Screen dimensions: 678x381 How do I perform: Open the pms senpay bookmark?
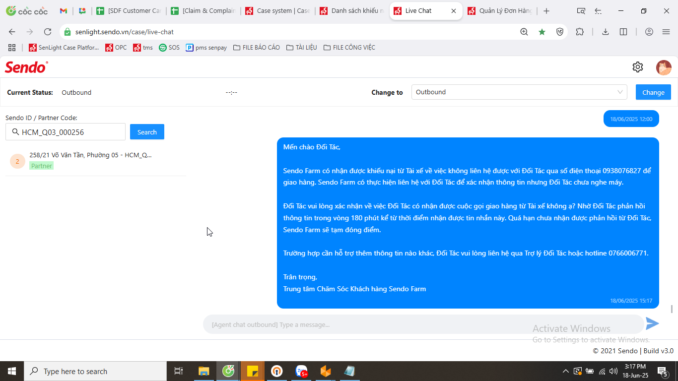click(x=206, y=48)
